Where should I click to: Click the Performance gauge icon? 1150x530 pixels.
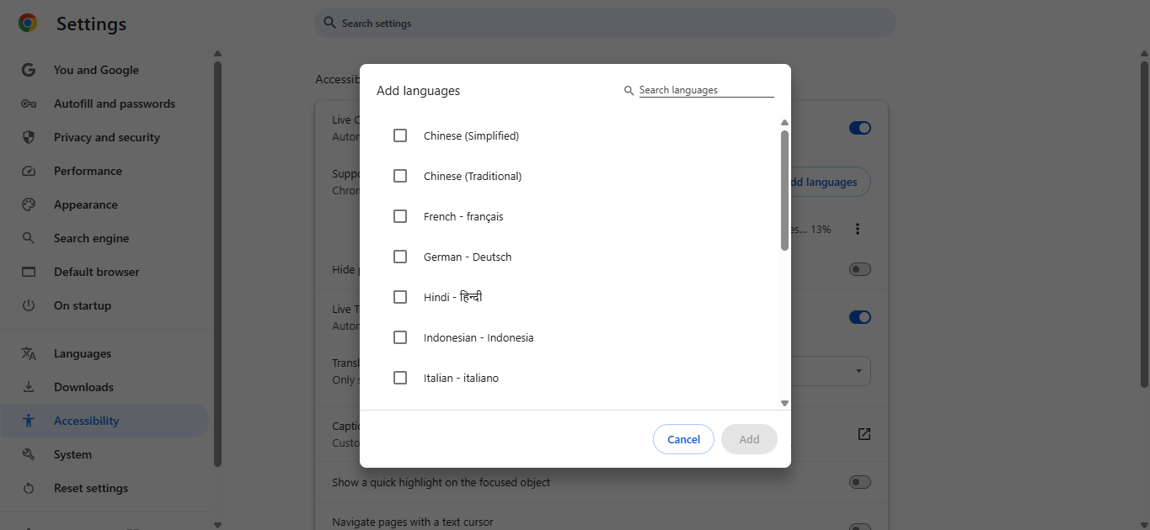tap(29, 171)
